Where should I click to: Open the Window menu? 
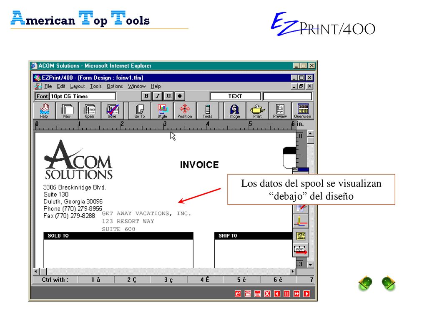pyautogui.click(x=137, y=86)
